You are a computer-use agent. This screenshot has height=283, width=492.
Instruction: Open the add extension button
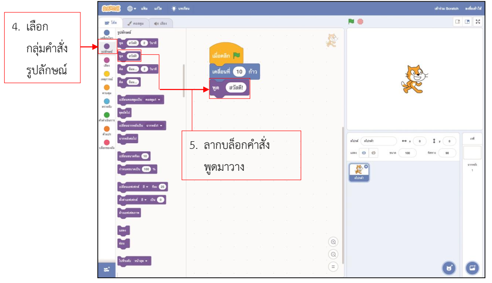pos(106,270)
